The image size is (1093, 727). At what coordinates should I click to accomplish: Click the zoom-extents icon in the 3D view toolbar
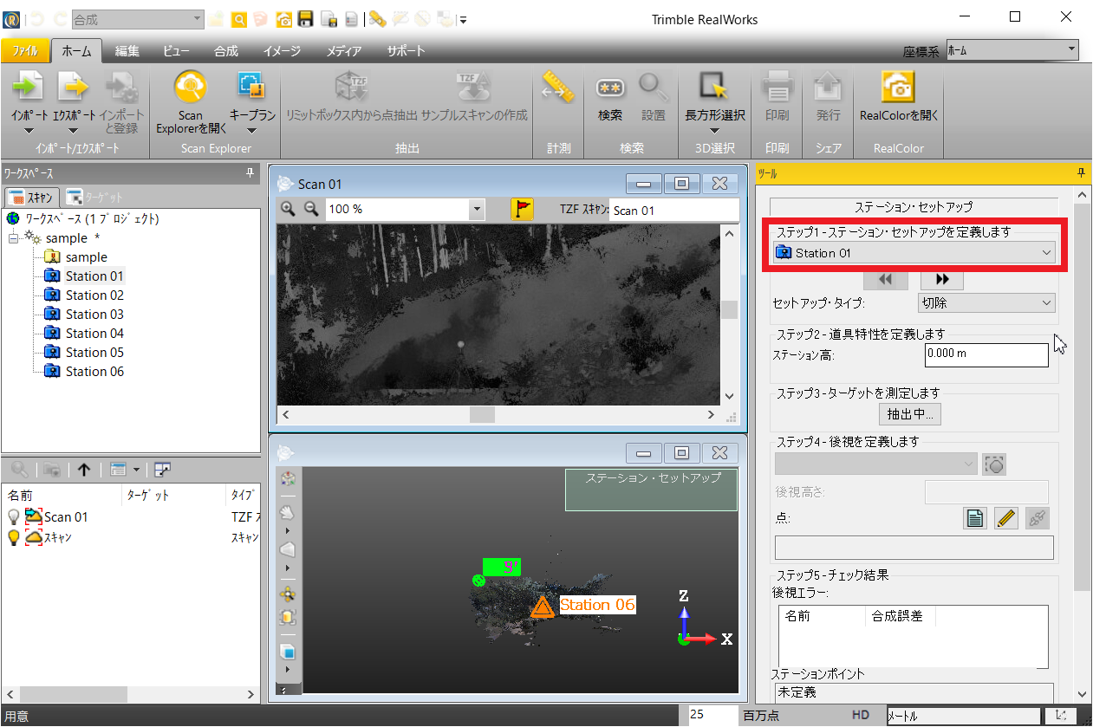click(289, 618)
